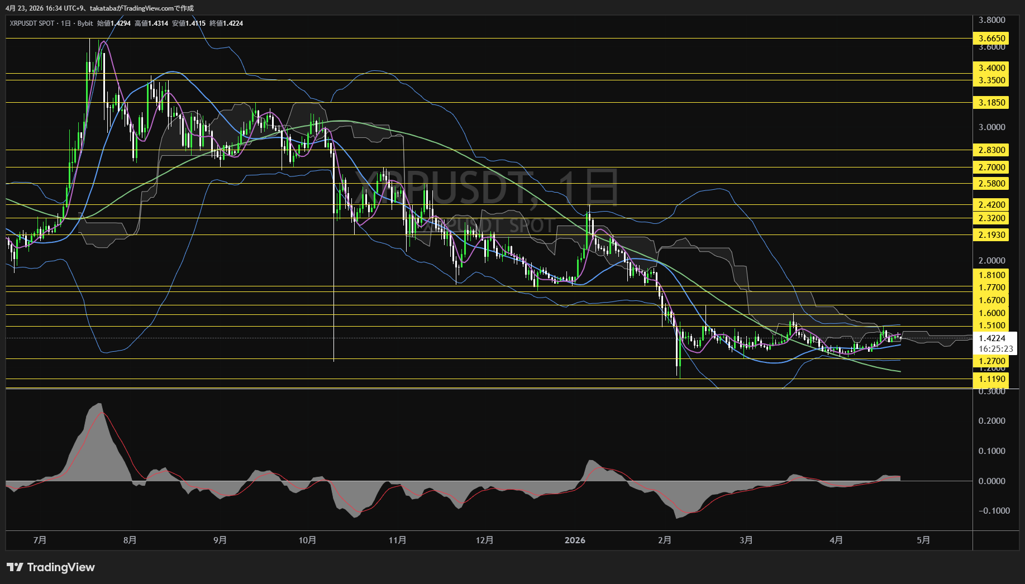Screen dimensions: 1025x584
Task: Select the 1.2700 price level label
Action: coord(991,361)
